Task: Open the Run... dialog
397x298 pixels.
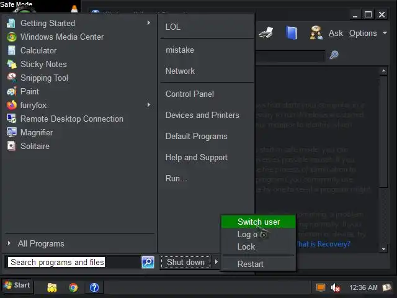Action: point(176,178)
